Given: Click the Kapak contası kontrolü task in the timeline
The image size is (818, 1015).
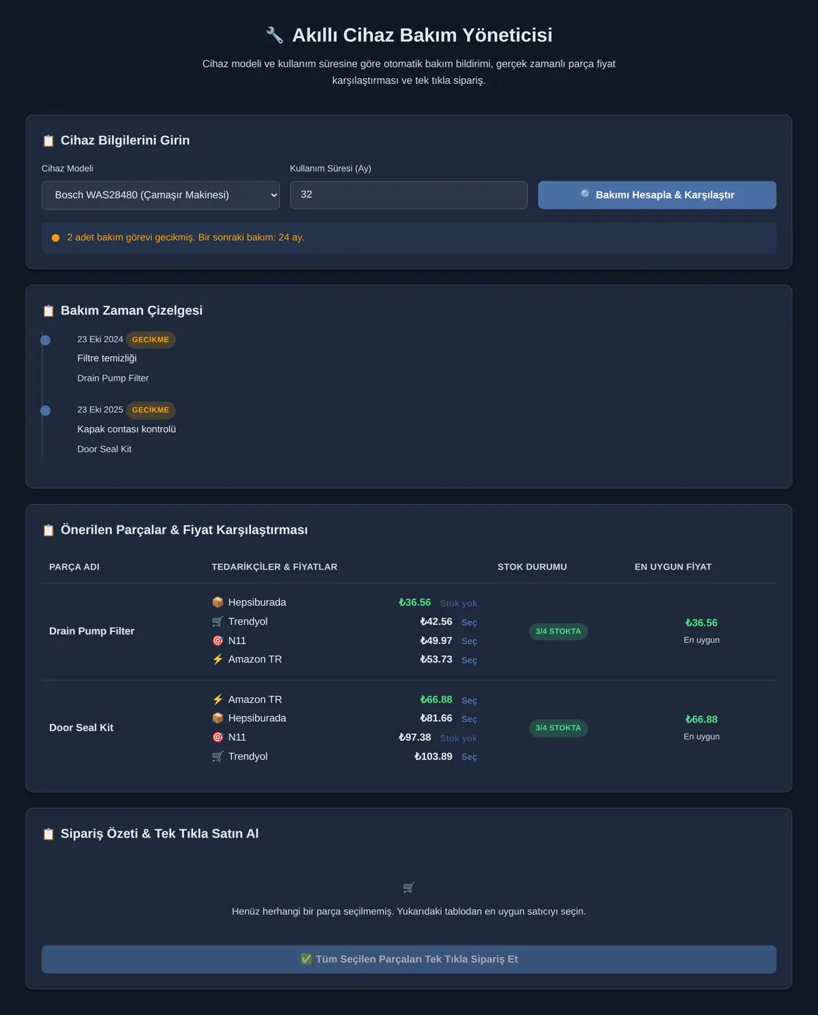Looking at the screenshot, I should coord(127,430).
